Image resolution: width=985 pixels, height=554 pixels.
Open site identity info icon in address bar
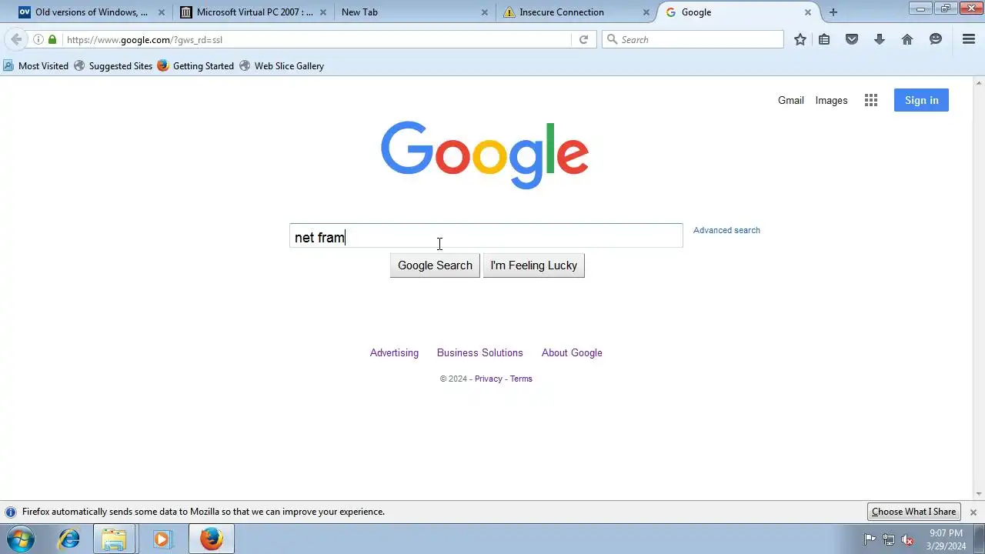click(38, 39)
